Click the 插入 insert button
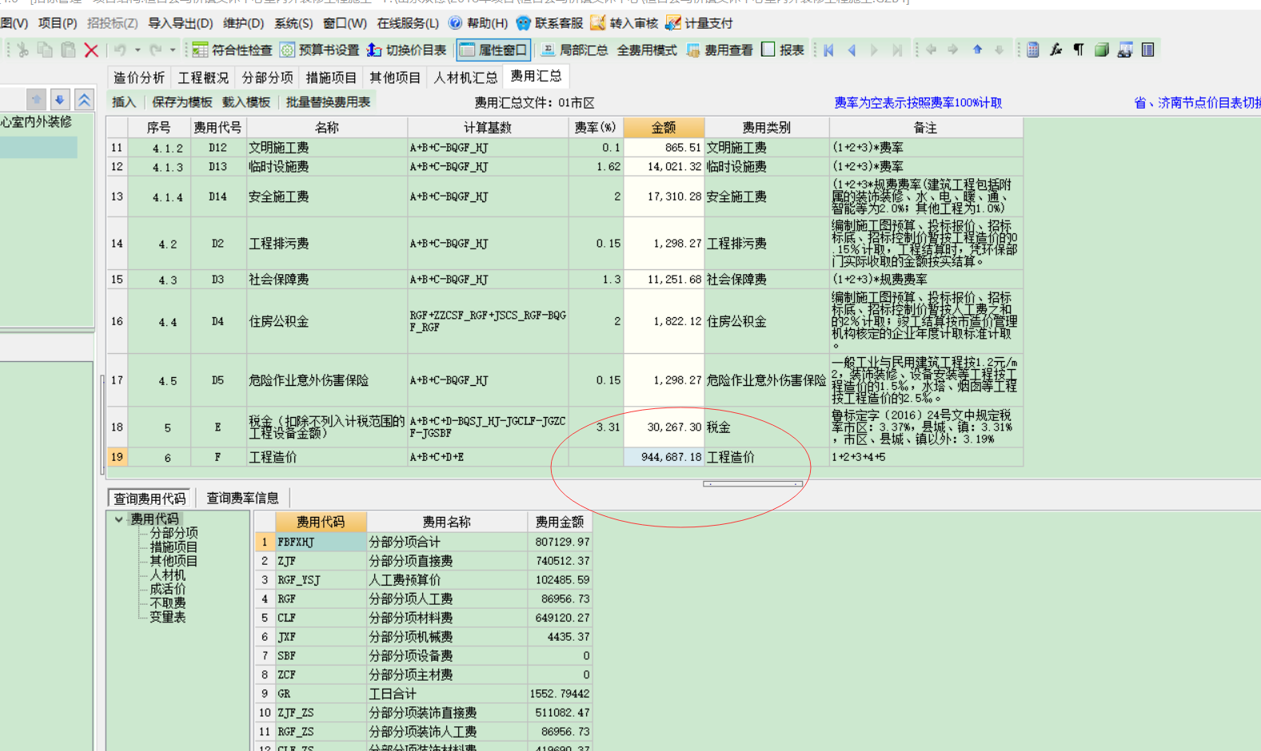 (123, 102)
